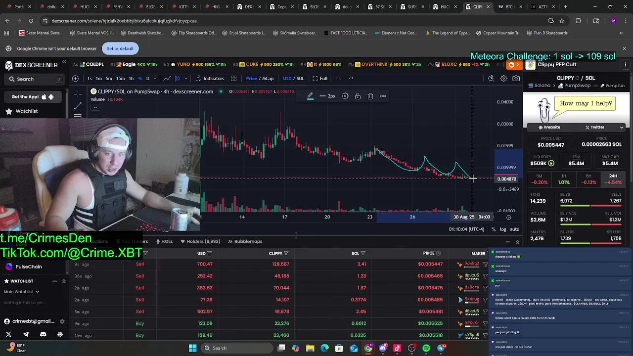Open maker d38cra address link

[x=471, y=288]
